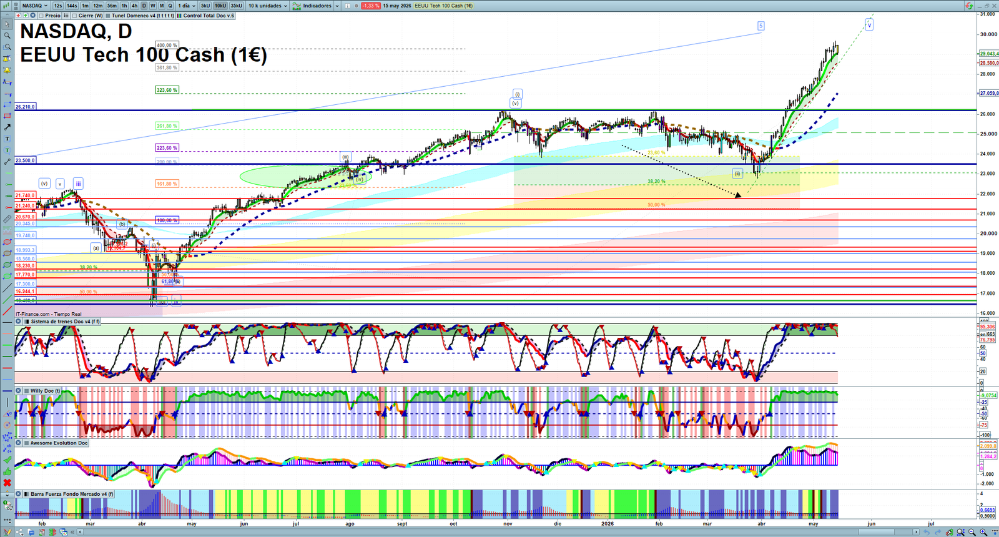Viewport: 999px width, 537px height.
Task: Select the 1h timeframe
Action: pyautogui.click(x=124, y=6)
